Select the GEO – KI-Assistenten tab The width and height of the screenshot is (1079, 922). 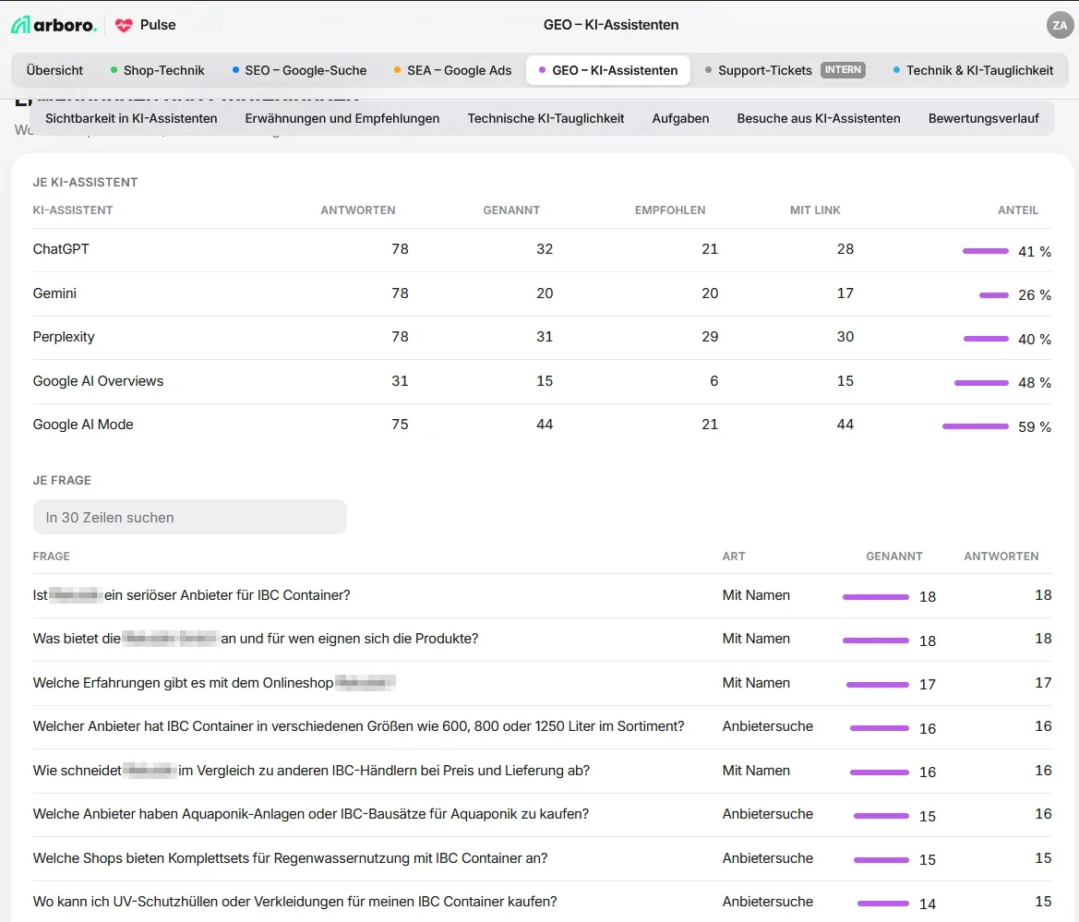pos(608,70)
